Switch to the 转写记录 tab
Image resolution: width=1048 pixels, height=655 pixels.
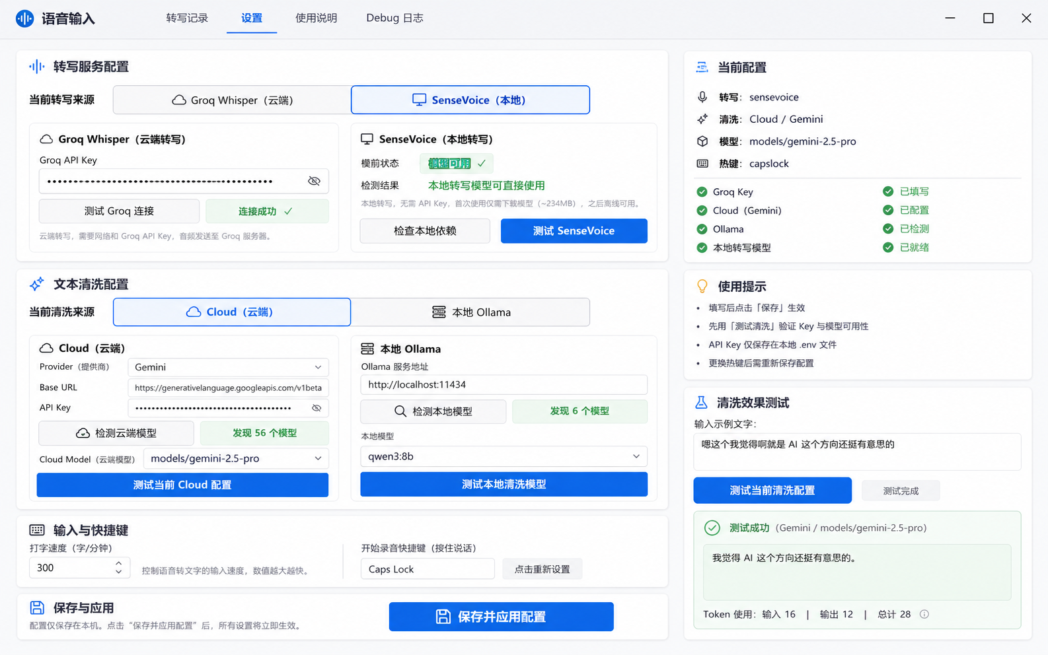point(187,18)
